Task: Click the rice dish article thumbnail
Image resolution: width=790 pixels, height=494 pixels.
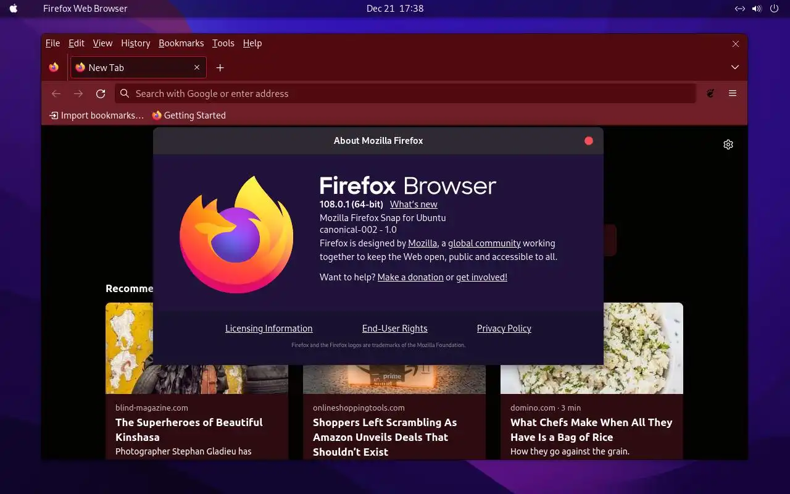Action: click(643, 348)
